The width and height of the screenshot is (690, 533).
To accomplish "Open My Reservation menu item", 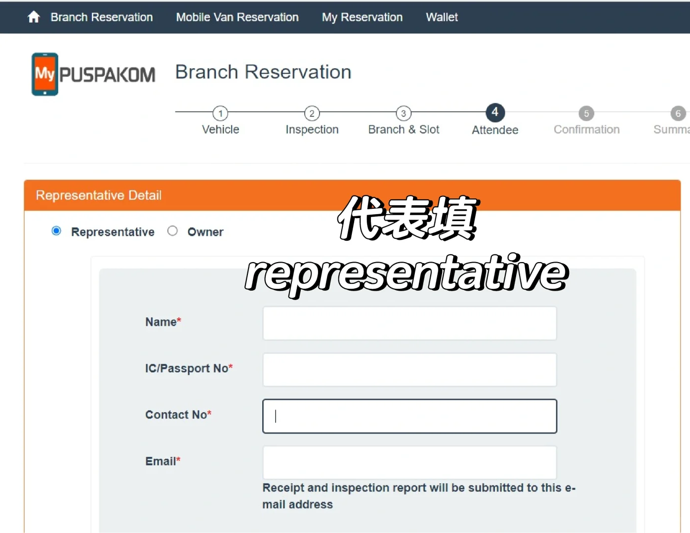I will coord(362,17).
